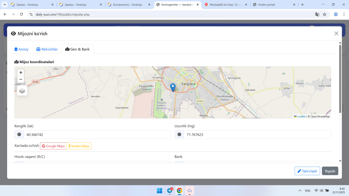Bookmark this page with star icon
Viewport: 349px width, 196px height.
point(324,14)
